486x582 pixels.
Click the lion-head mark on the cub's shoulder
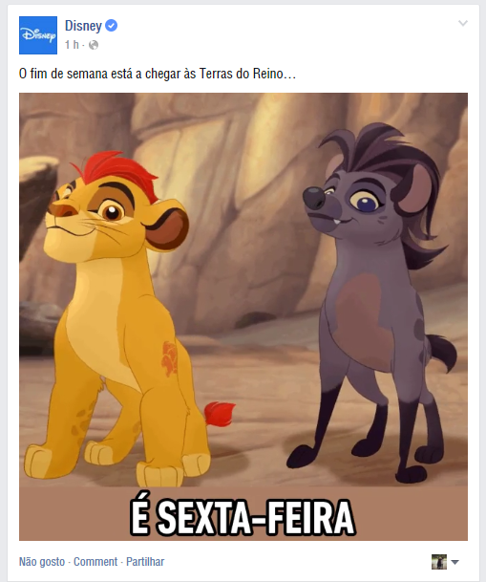pyautogui.click(x=169, y=358)
